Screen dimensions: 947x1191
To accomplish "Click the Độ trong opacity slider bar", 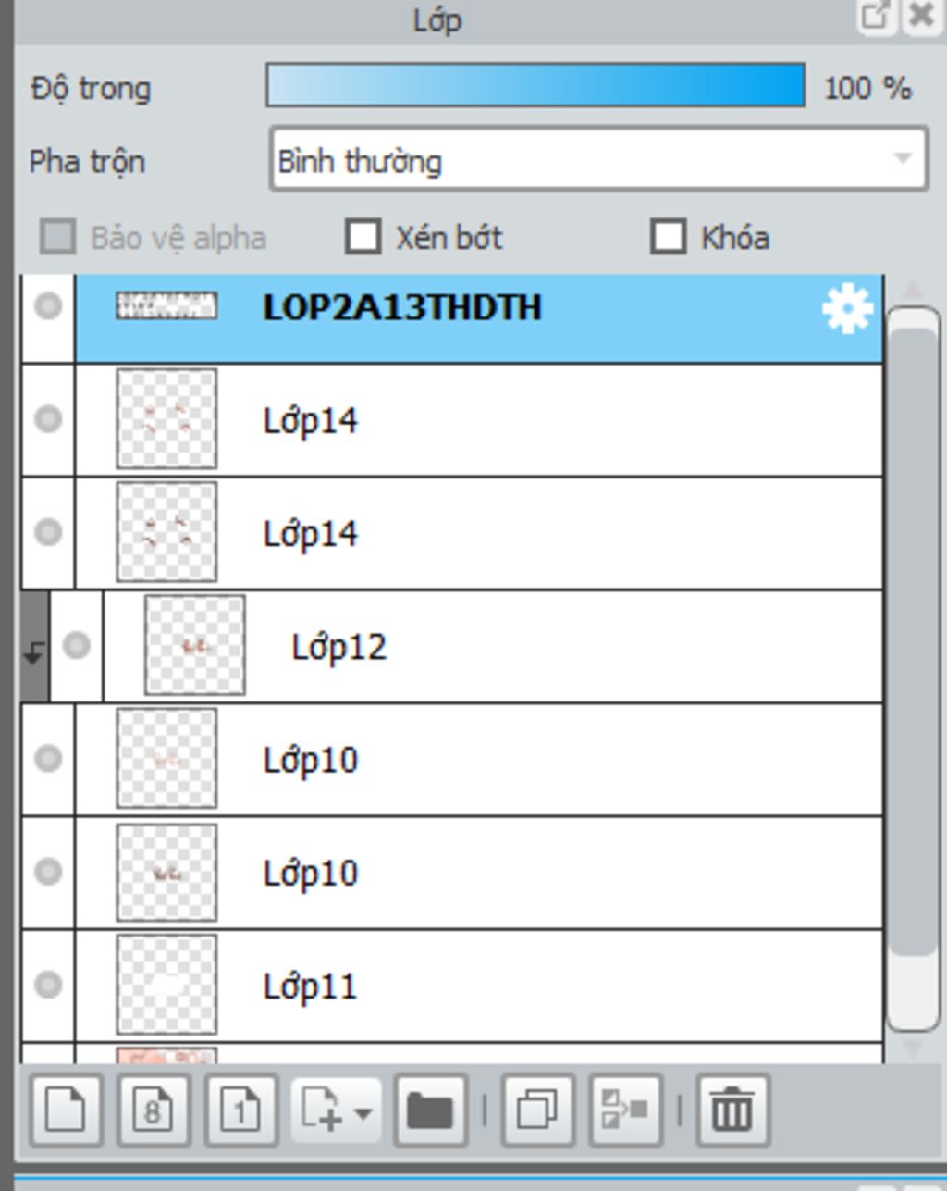I will [535, 85].
